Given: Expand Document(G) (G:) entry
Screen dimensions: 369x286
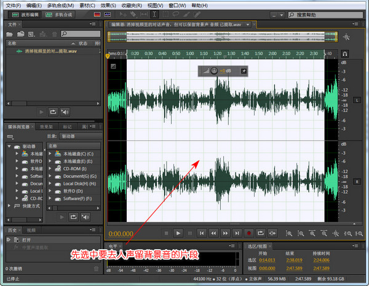Looking at the screenshot, I should (50, 176).
